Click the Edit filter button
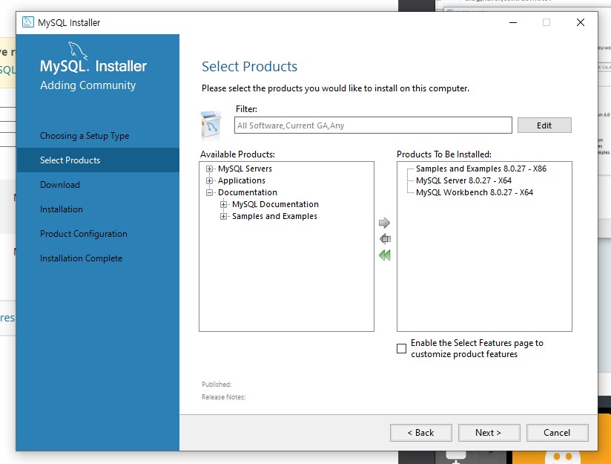The width and height of the screenshot is (611, 464). coord(544,125)
